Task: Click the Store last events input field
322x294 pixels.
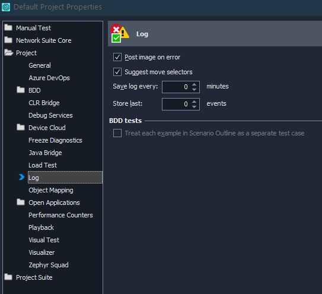Action: click(x=177, y=104)
